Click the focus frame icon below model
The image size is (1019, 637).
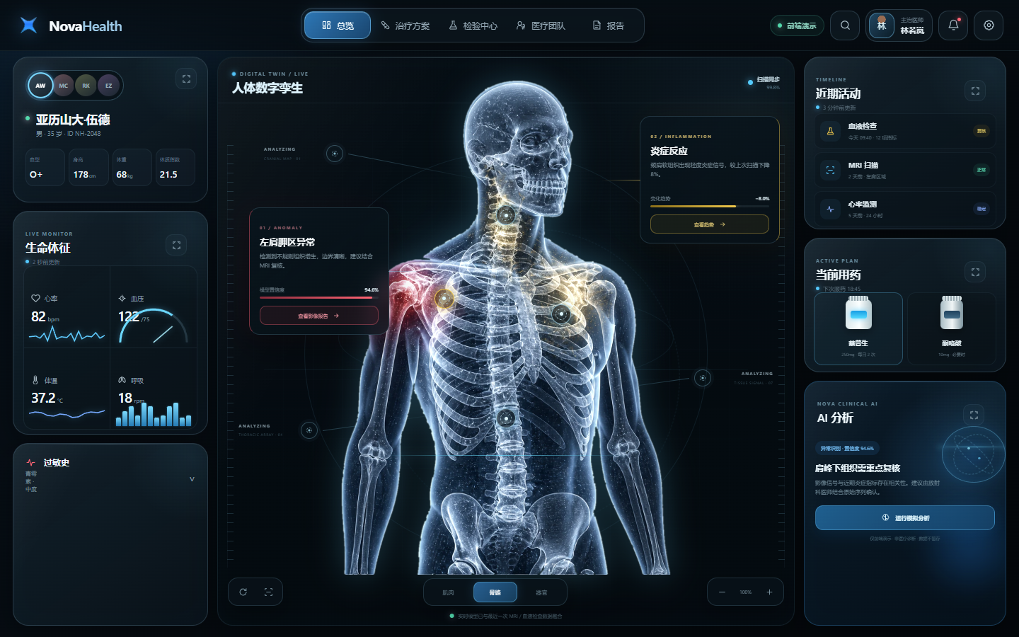[x=268, y=592]
